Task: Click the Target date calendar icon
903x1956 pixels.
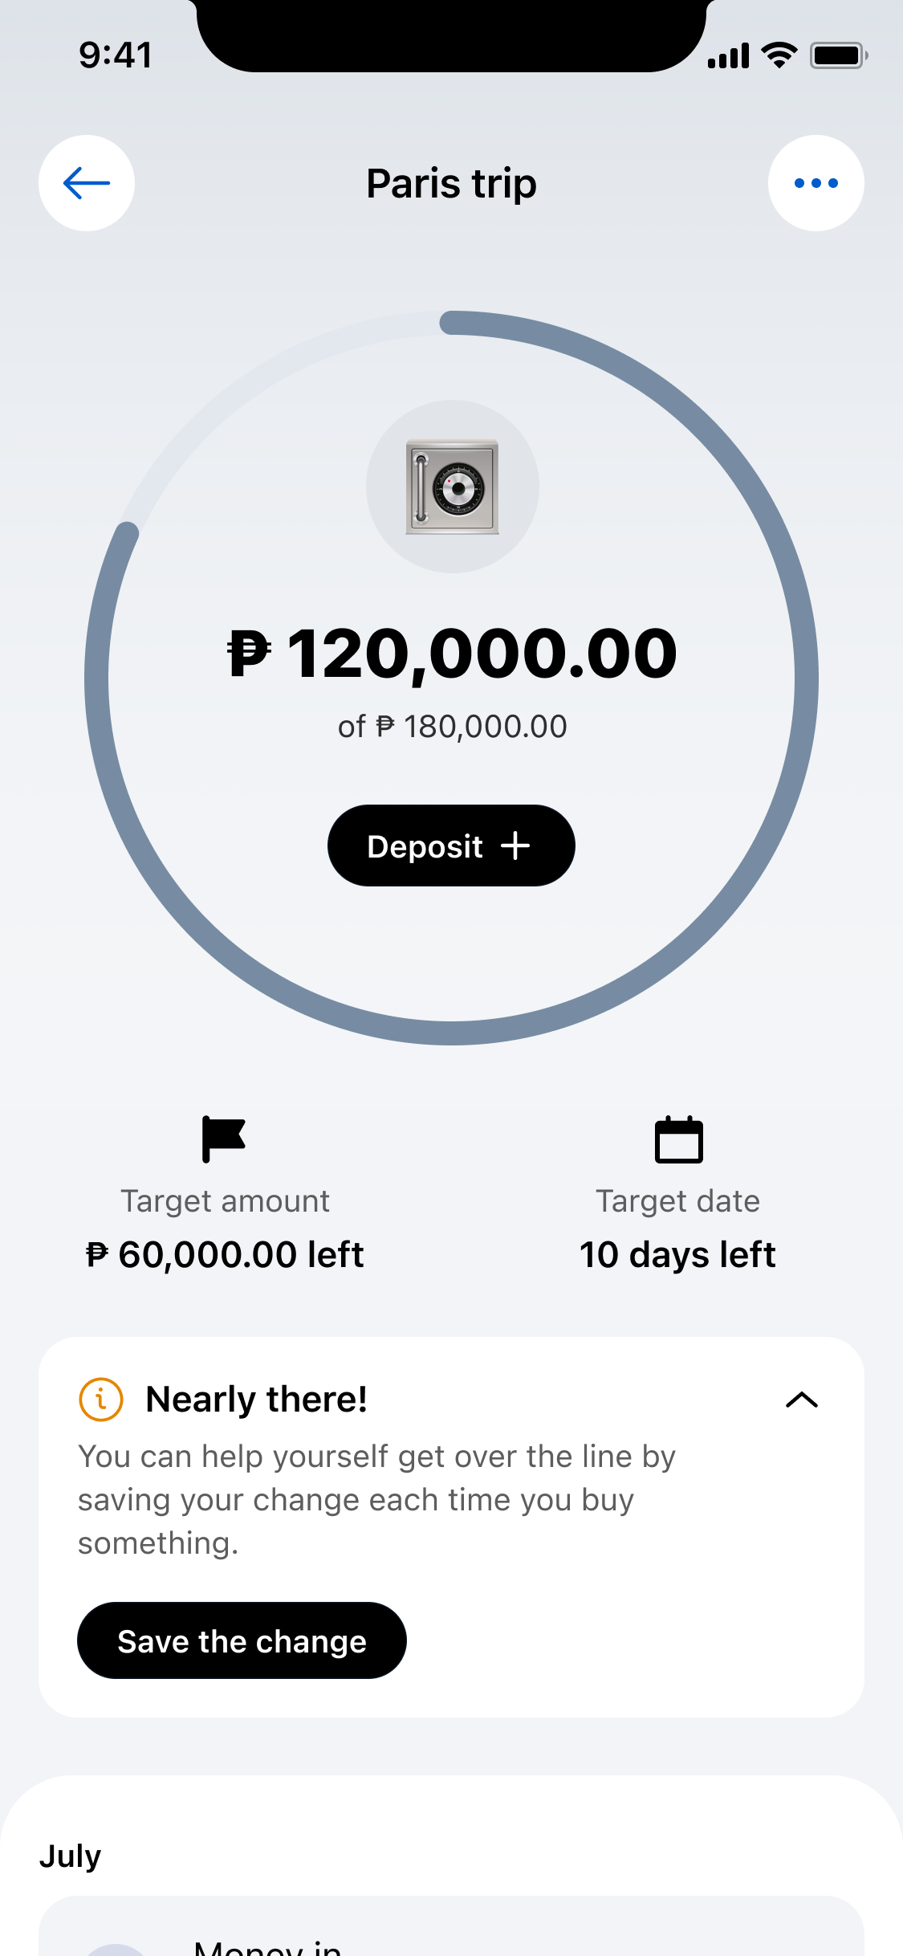Action: click(678, 1139)
